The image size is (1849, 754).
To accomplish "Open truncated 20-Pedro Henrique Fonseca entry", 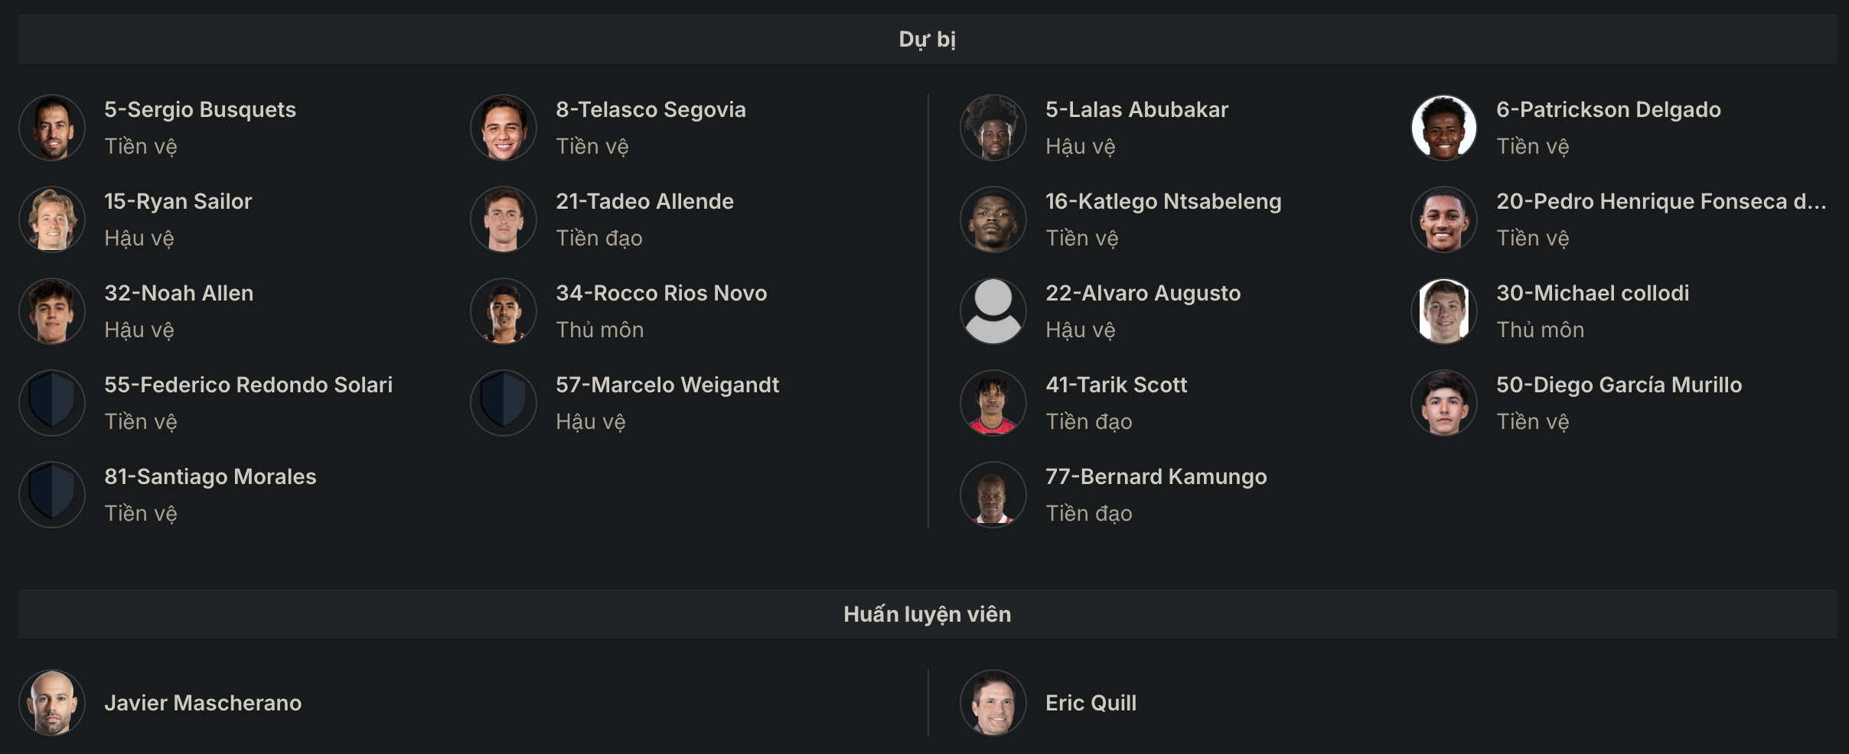I will pyautogui.click(x=1661, y=201).
